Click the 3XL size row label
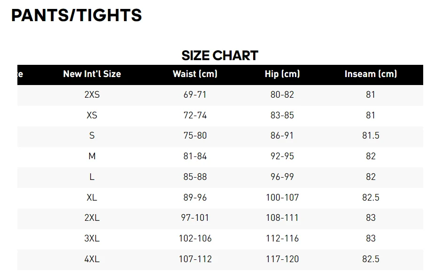This screenshot has width=434, height=280. coord(92,239)
